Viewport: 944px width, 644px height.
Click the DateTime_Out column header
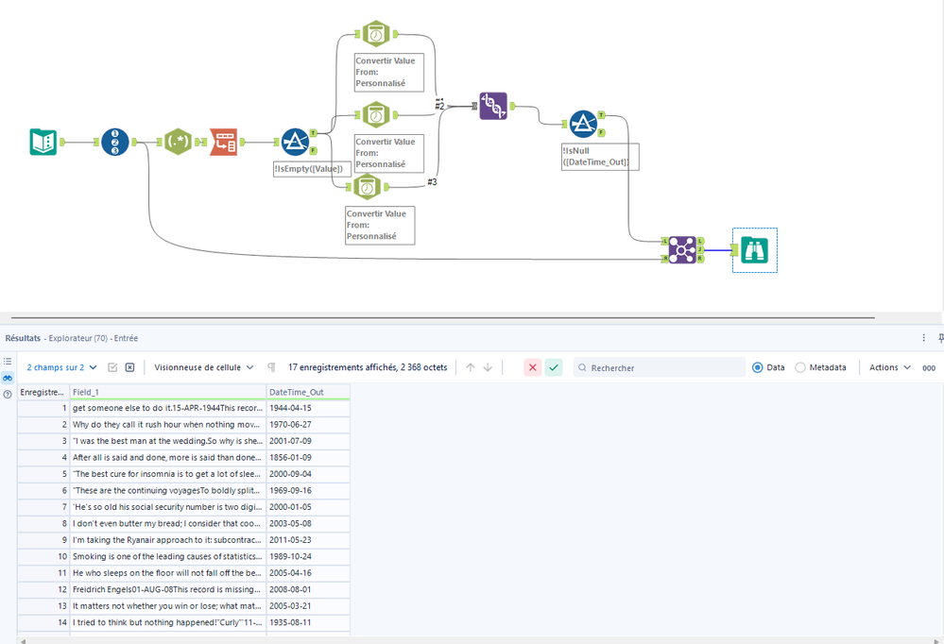[x=308, y=392]
